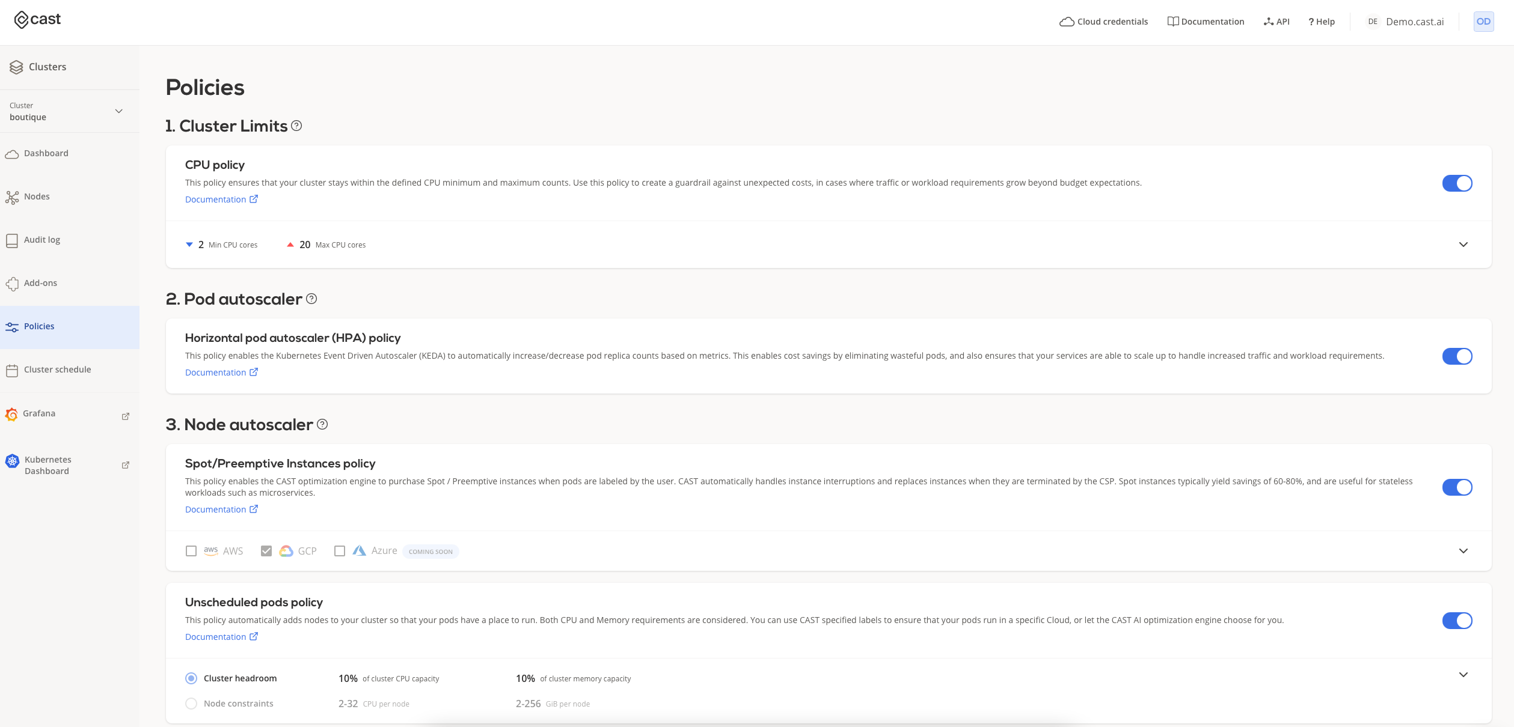Collapse the Unscheduled pods policy section
Viewport: 1514px width, 727px height.
point(1463,674)
